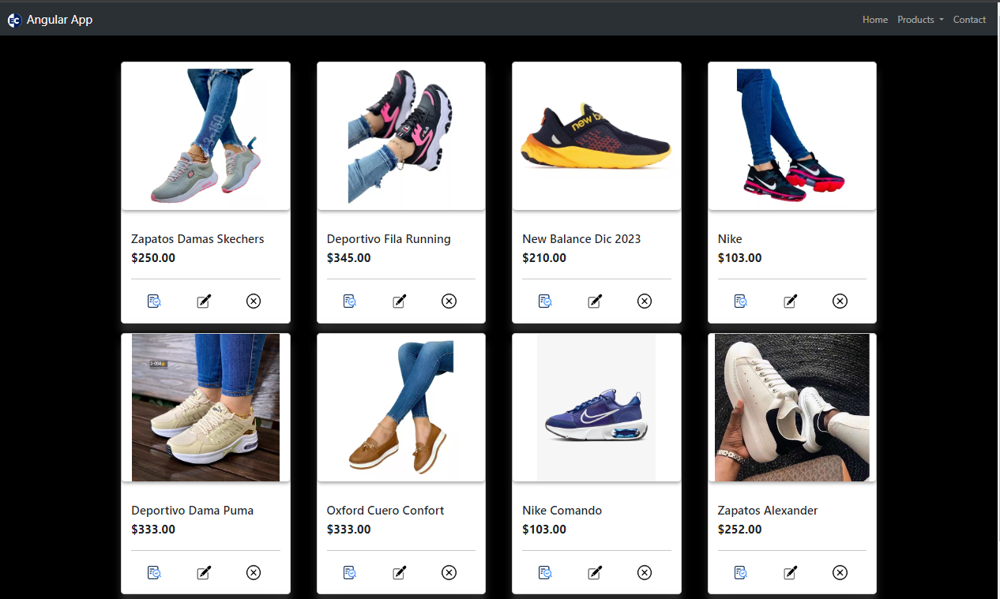Open the Contact navbar link

click(x=969, y=20)
